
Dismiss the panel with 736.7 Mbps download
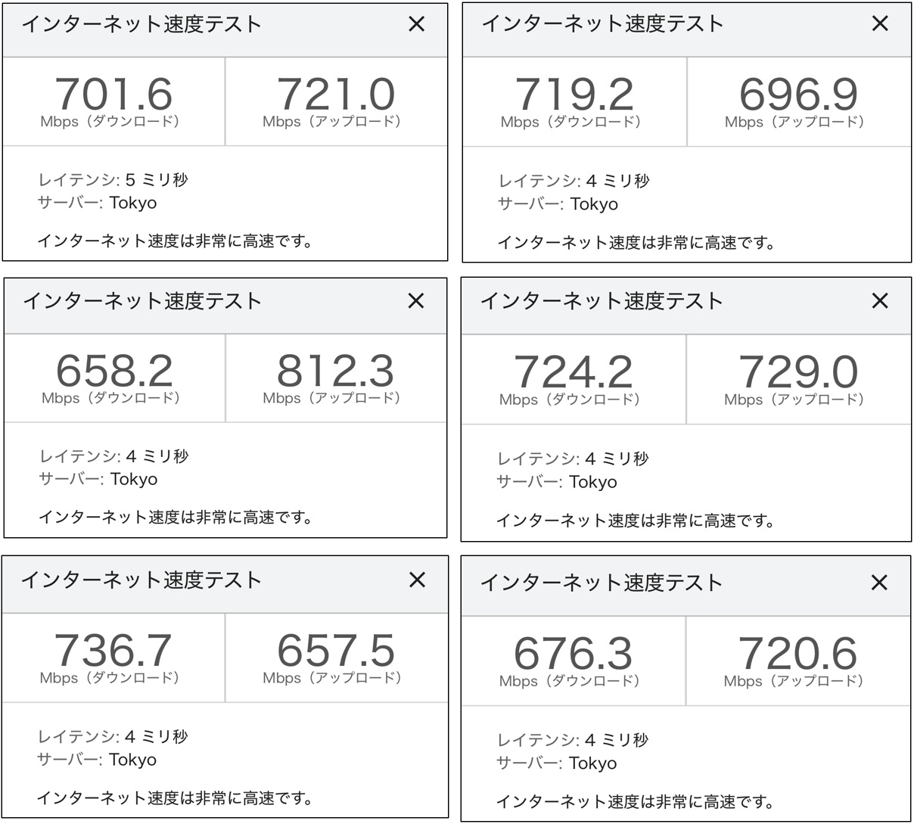tap(417, 580)
